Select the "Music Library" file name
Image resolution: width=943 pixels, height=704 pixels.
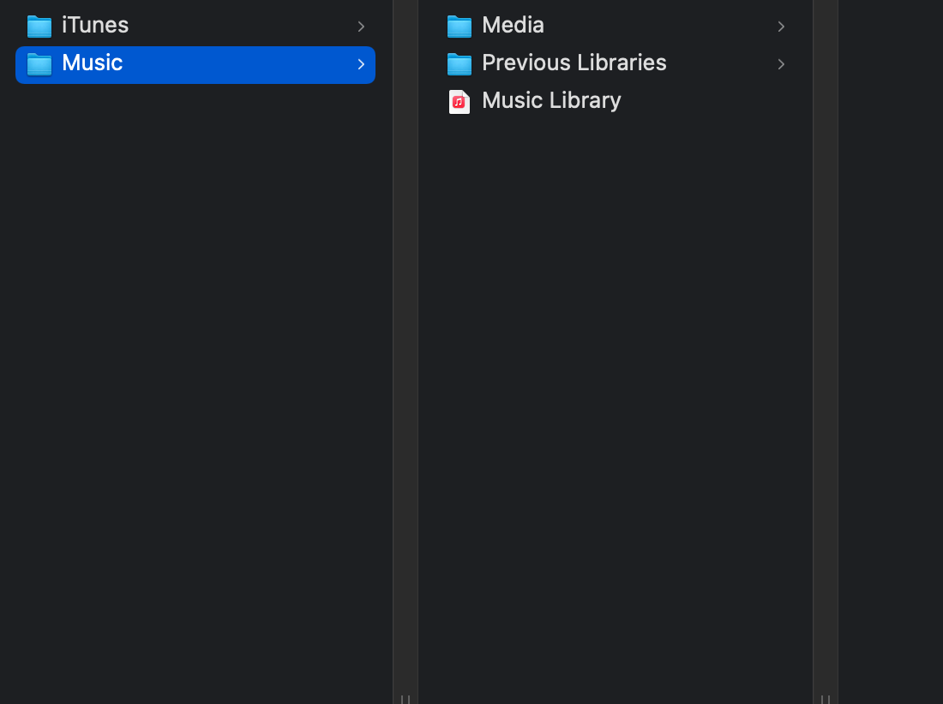[x=551, y=100]
